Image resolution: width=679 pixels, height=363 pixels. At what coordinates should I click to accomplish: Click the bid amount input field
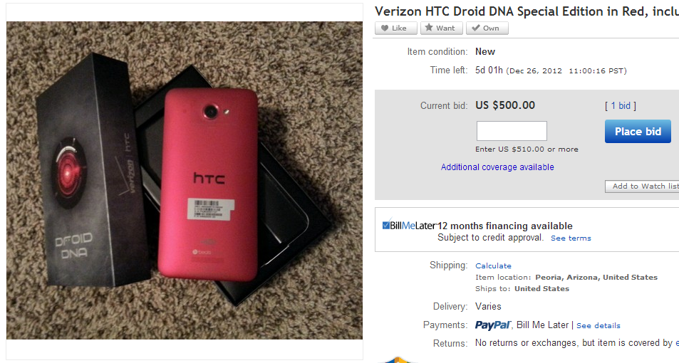coord(511,131)
